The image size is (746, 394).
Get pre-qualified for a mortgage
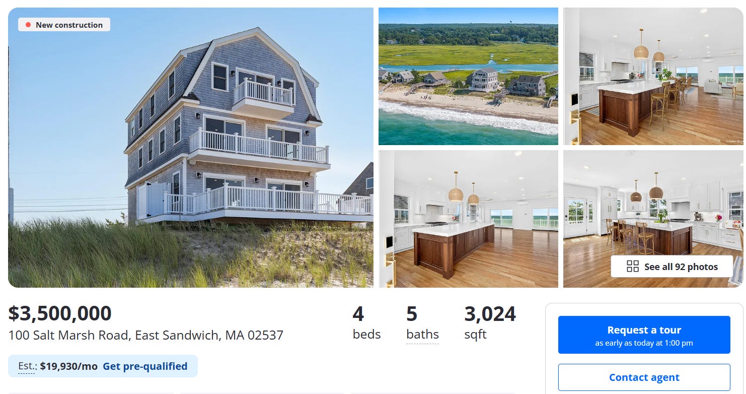145,366
